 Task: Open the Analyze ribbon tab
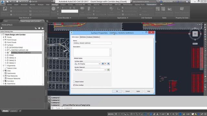pyautogui.click(x=40, y=5)
